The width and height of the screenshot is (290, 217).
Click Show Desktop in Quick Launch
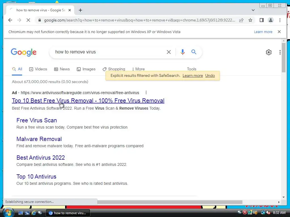pos(20,213)
